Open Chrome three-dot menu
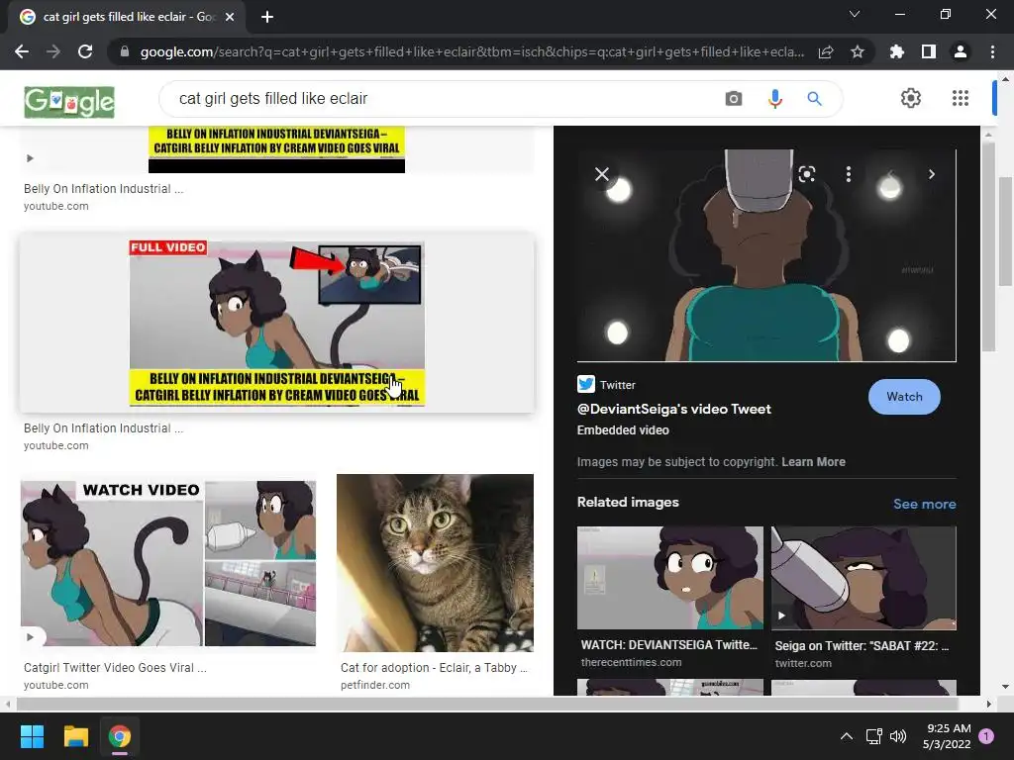Viewport: 1014px width, 760px height. 992,51
